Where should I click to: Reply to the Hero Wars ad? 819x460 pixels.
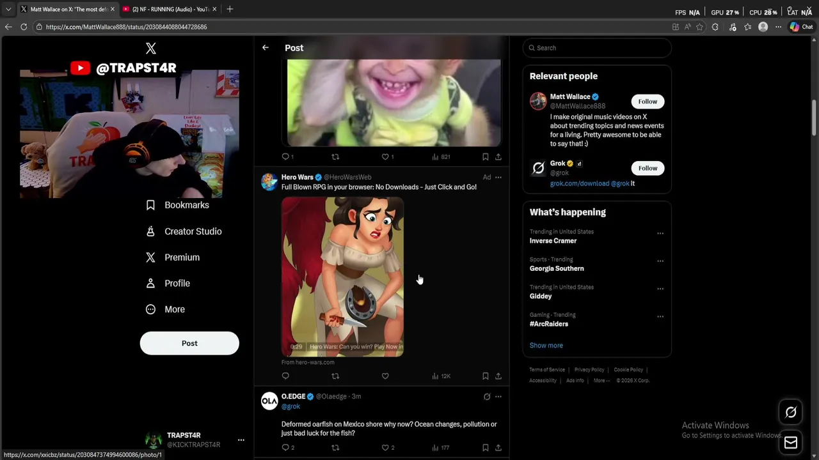click(x=286, y=376)
